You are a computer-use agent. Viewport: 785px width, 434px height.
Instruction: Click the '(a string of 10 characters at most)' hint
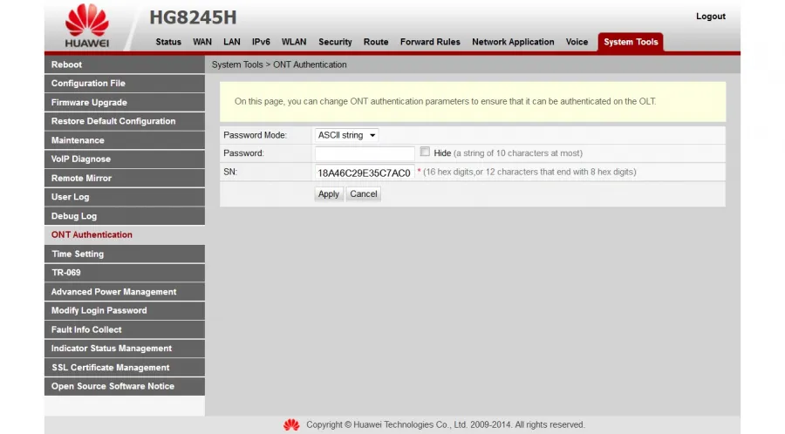point(517,153)
